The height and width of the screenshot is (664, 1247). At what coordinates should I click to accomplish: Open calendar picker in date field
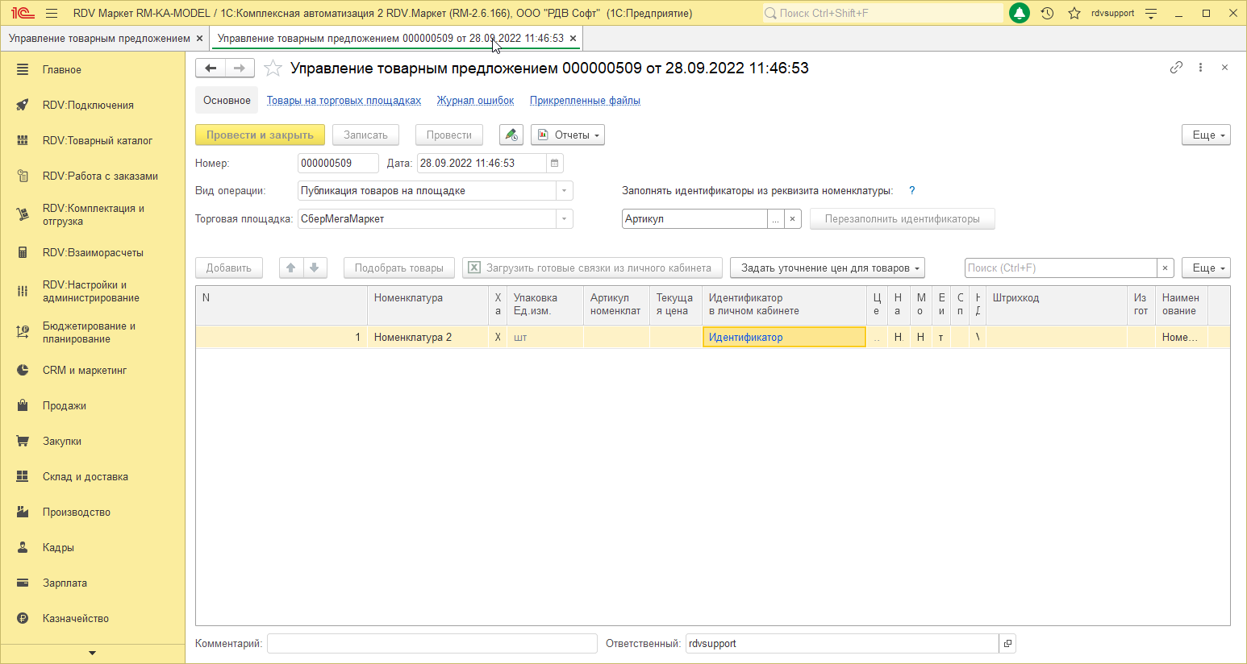pyautogui.click(x=554, y=164)
